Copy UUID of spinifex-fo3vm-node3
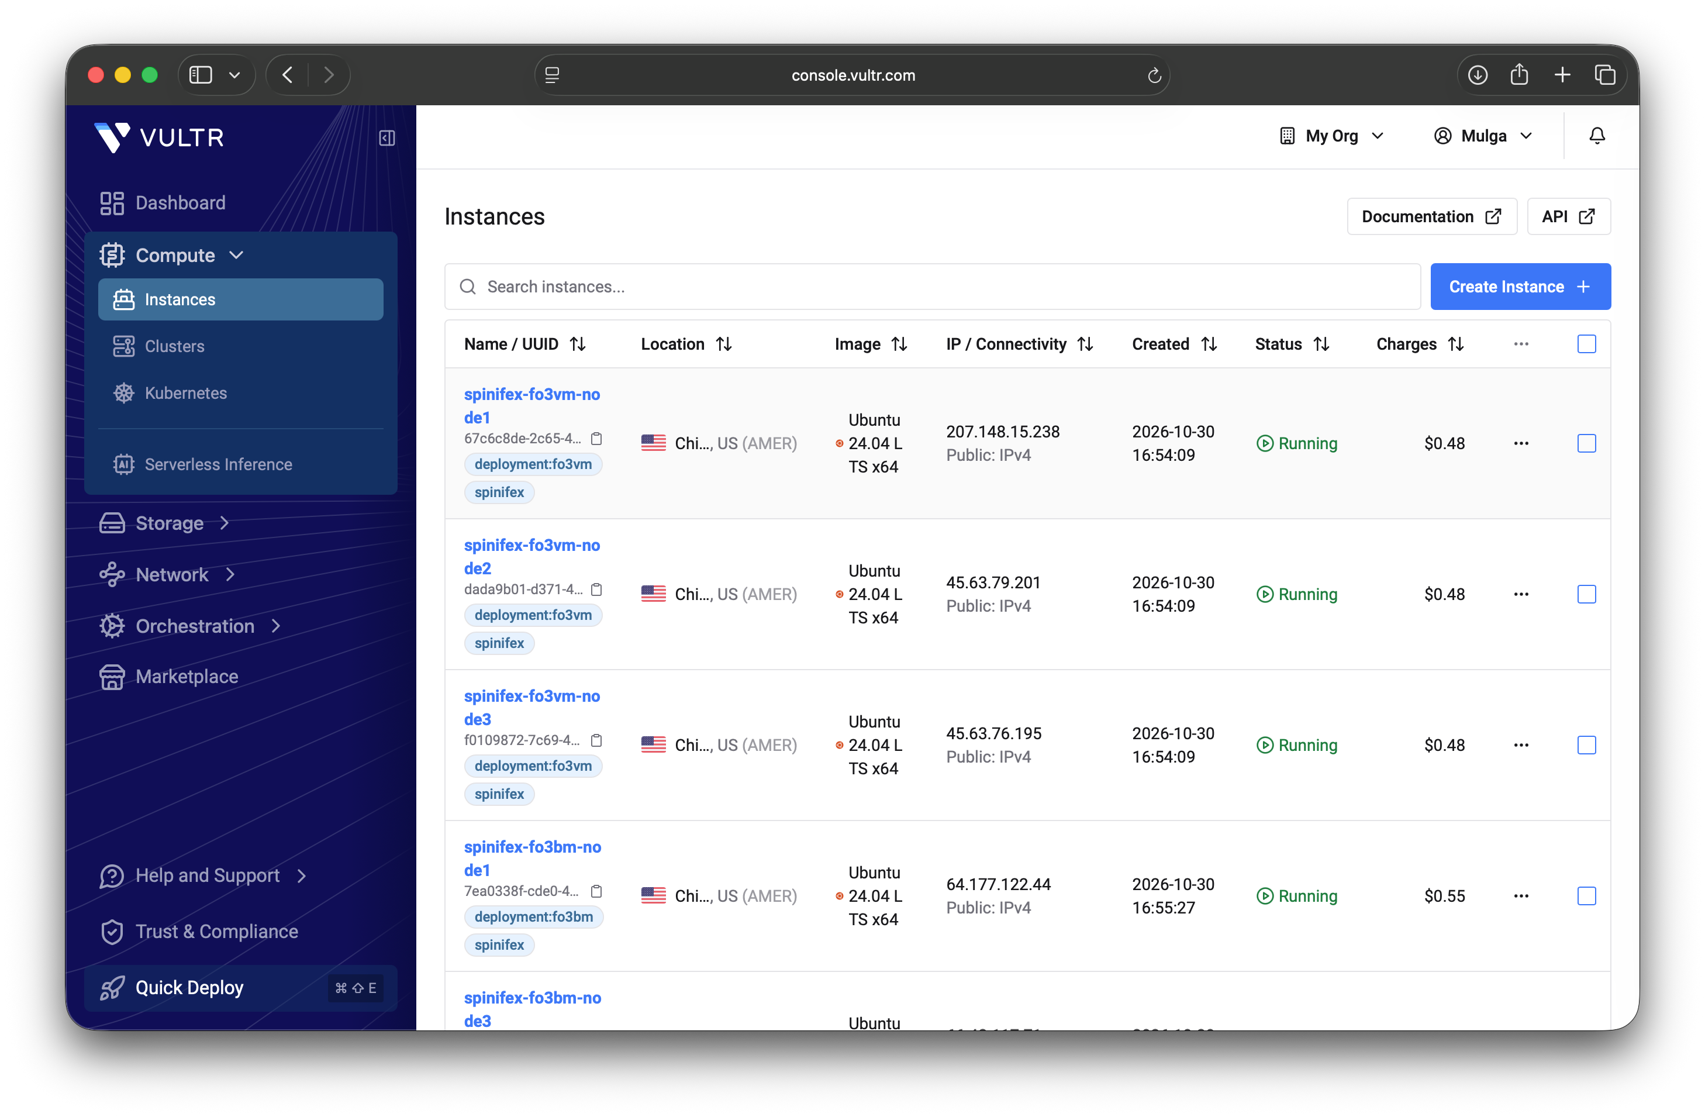The width and height of the screenshot is (1705, 1117). click(x=596, y=740)
